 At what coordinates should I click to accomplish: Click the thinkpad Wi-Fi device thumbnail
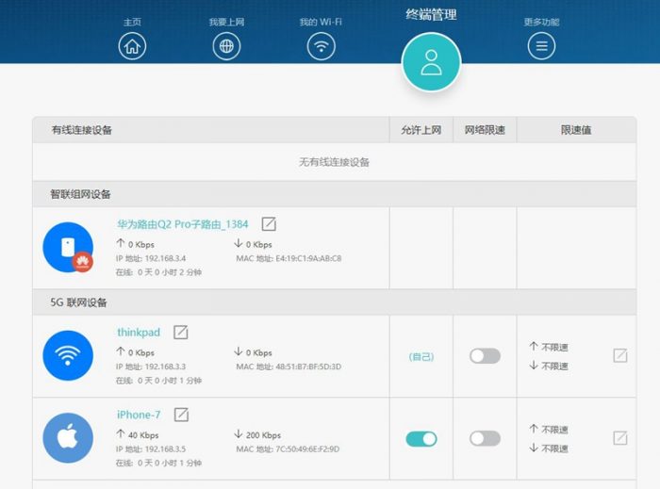coord(68,355)
